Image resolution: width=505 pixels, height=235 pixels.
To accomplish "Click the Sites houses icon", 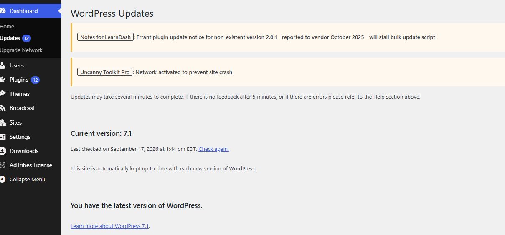I will (x=3, y=122).
